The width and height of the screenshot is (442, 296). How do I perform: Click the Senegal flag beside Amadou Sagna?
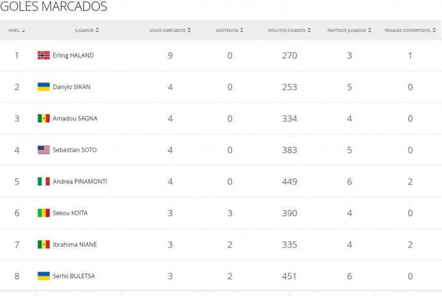click(x=44, y=119)
